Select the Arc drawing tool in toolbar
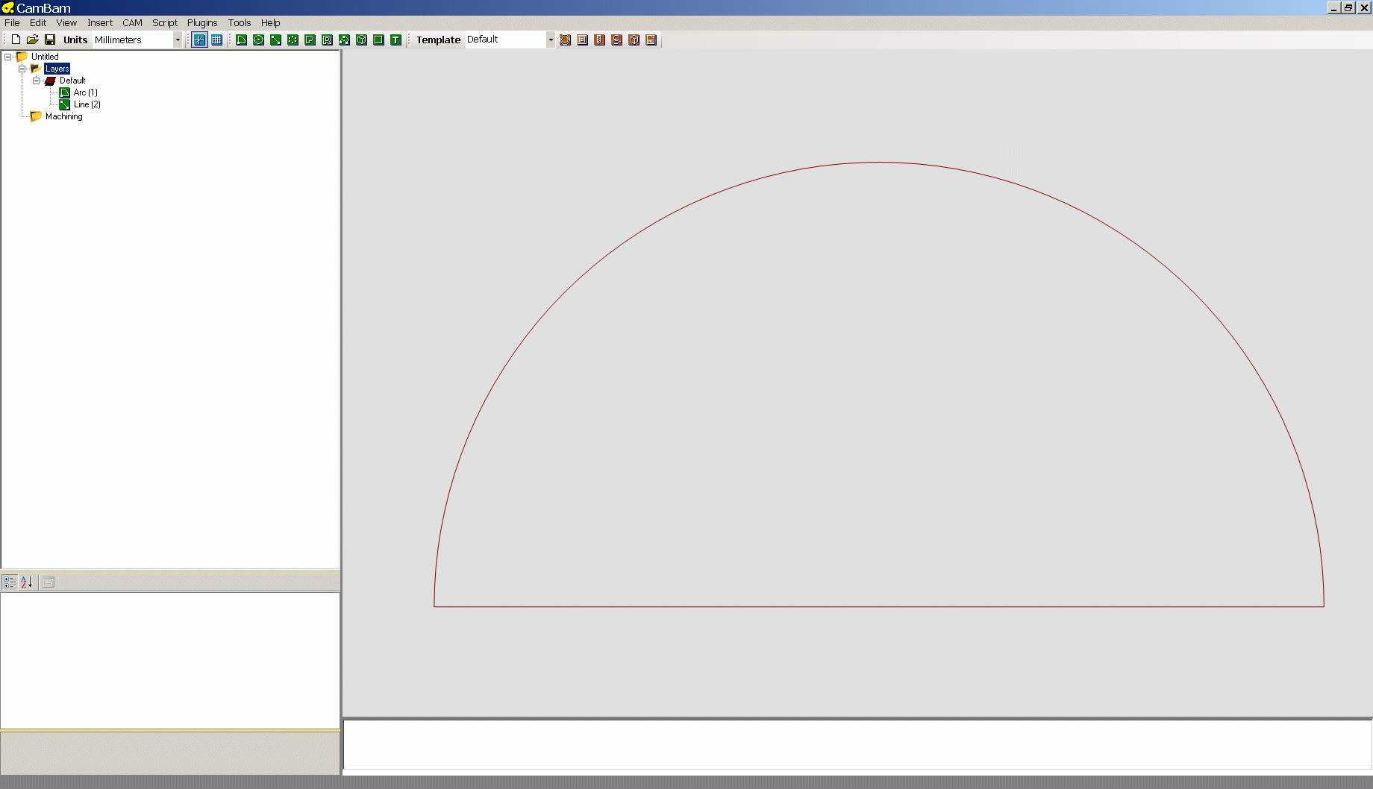The image size is (1373, 789). pyautogui.click(x=242, y=40)
